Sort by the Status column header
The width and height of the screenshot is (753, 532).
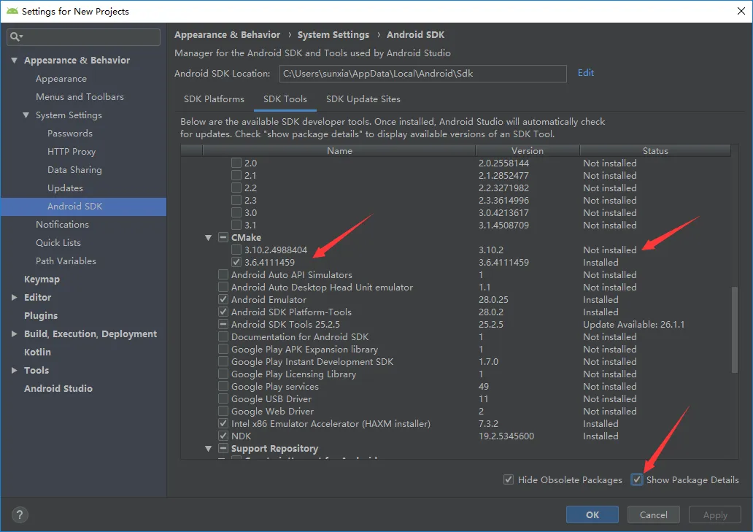pos(655,151)
